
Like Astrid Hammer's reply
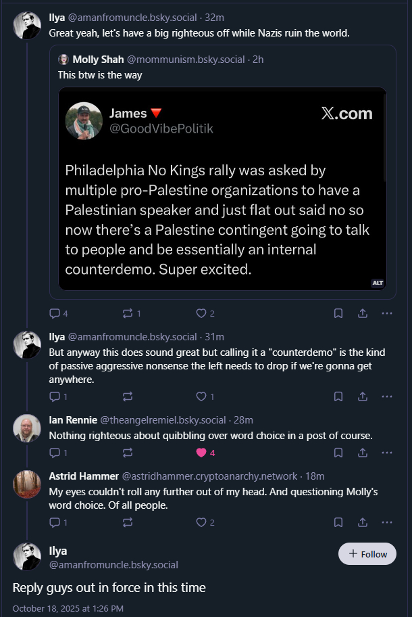point(201,522)
